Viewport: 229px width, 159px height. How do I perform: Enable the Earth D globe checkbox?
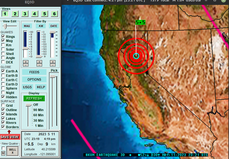pos(3,84)
